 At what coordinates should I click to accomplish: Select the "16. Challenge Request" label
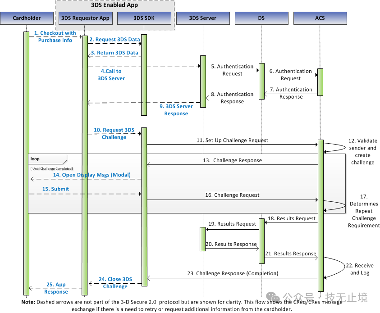click(232, 195)
